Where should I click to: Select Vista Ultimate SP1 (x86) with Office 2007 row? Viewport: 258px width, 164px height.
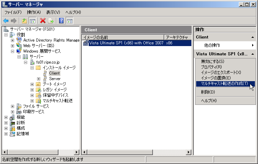(x=137, y=43)
